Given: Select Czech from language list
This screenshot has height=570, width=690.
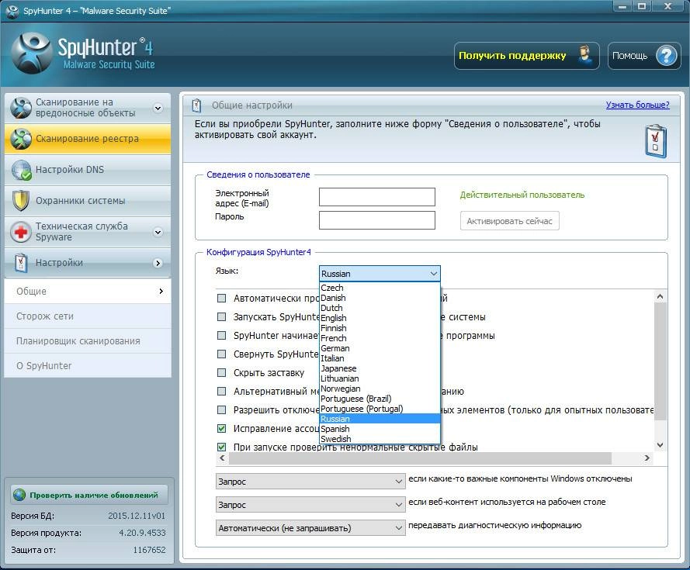Looking at the screenshot, I should tap(380, 288).
